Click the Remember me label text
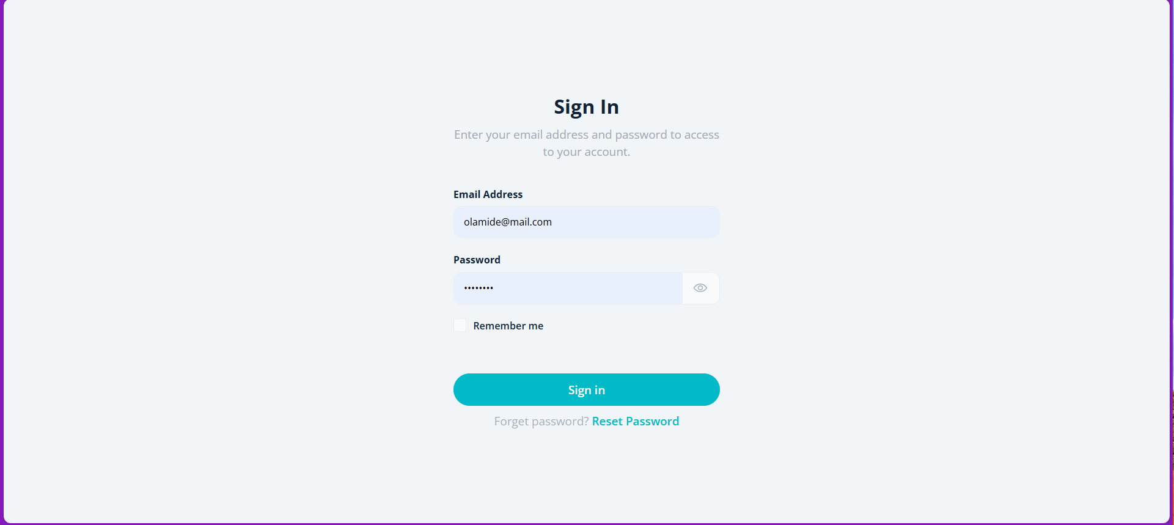This screenshot has width=1174, height=525. tap(508, 326)
